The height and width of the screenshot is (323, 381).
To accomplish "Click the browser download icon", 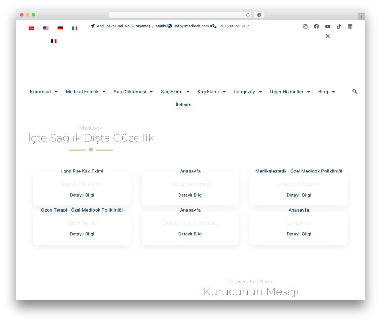I will click(259, 15).
